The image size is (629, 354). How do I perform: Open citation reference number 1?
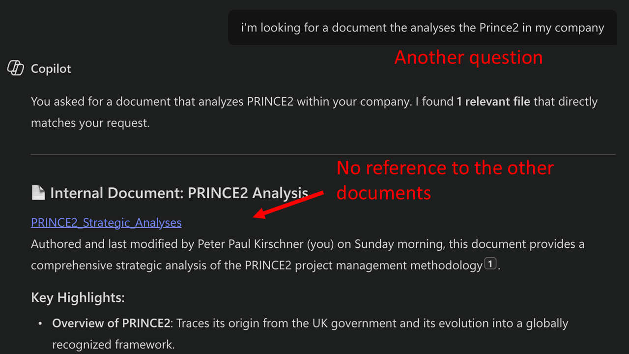pos(490,264)
